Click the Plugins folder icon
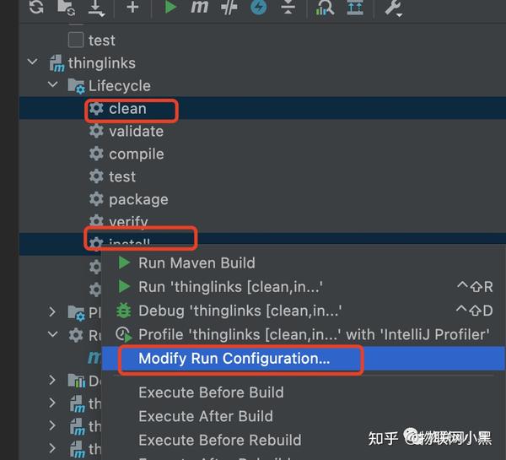Viewport: 506px width, 460px height. pyautogui.click(x=77, y=312)
